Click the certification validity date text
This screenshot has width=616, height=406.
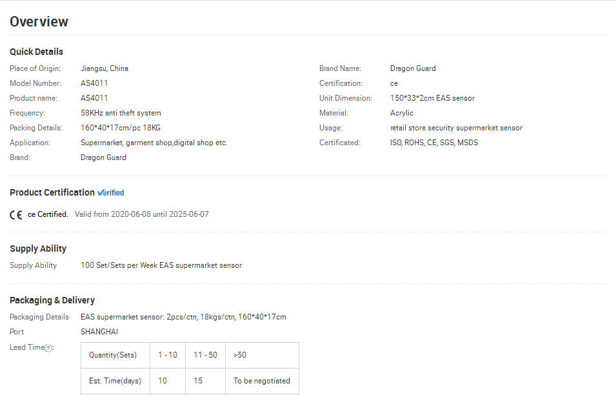coord(142,214)
